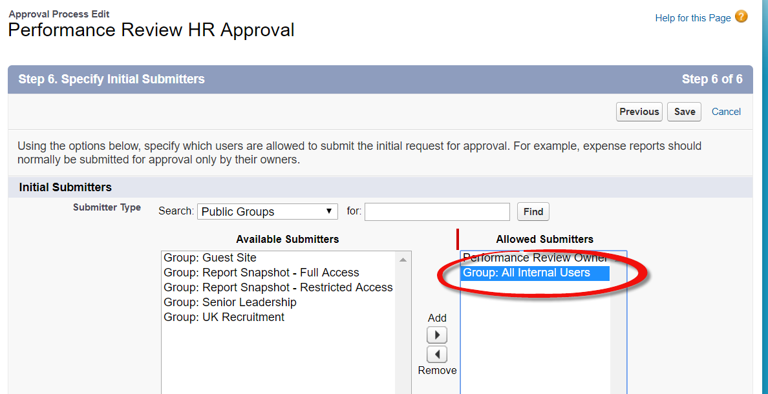Screen dimensions: 768x394
Task: Click the help question mark icon
Action: coord(741,17)
